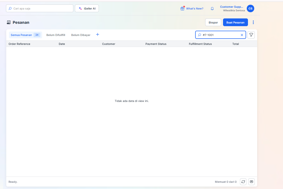Image resolution: width=283 pixels, height=189 pixels.
Task: Launch the iSeller AI button
Action: 87,9
